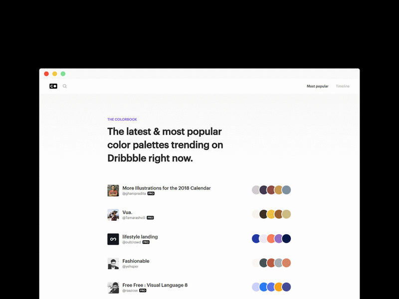399x299 pixels.
Task: Click the infinity avatar icon for lifestyle landing
Action: pyautogui.click(x=113, y=238)
